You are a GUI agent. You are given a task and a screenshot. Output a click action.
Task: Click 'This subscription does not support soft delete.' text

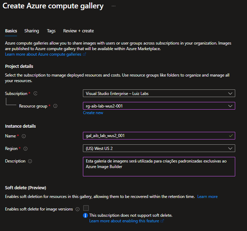tap(131, 215)
